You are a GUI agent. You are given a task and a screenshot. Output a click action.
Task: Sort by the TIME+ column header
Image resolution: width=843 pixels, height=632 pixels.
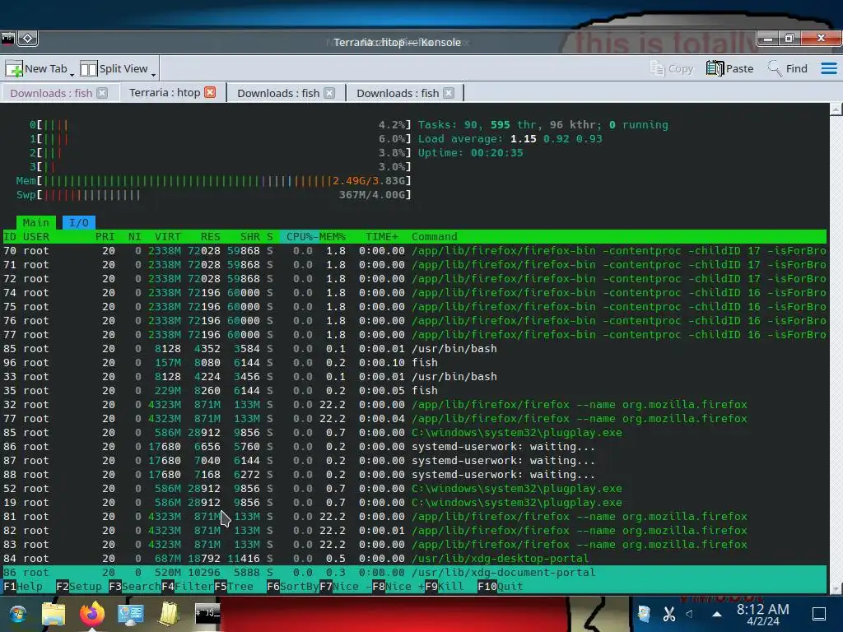[382, 237]
